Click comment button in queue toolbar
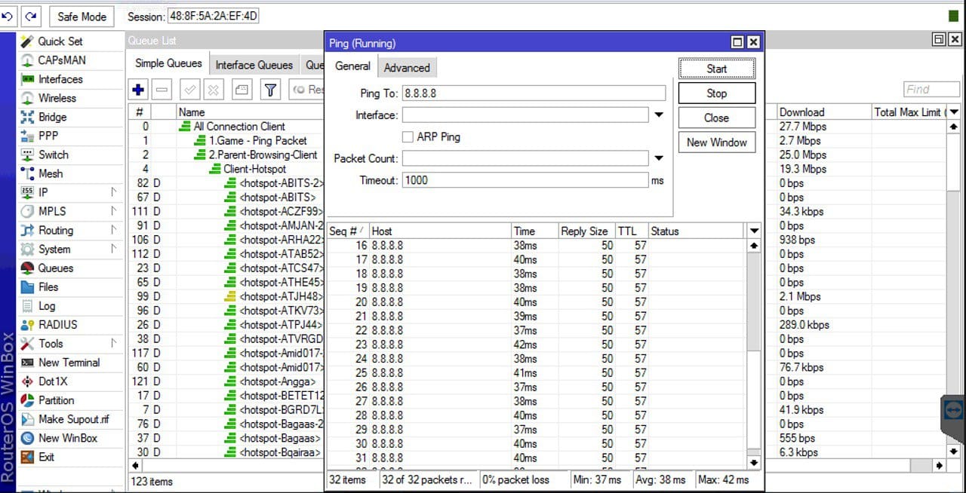966x493 pixels. click(241, 90)
